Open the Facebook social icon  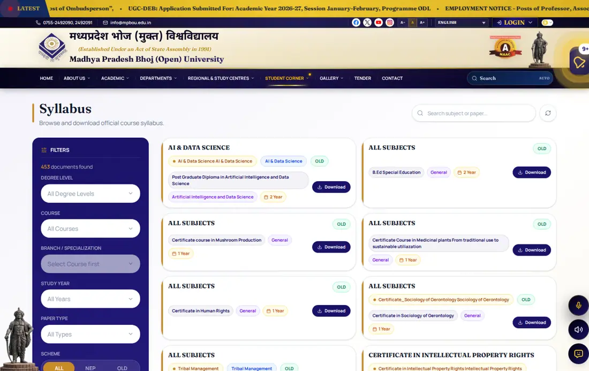(x=356, y=23)
